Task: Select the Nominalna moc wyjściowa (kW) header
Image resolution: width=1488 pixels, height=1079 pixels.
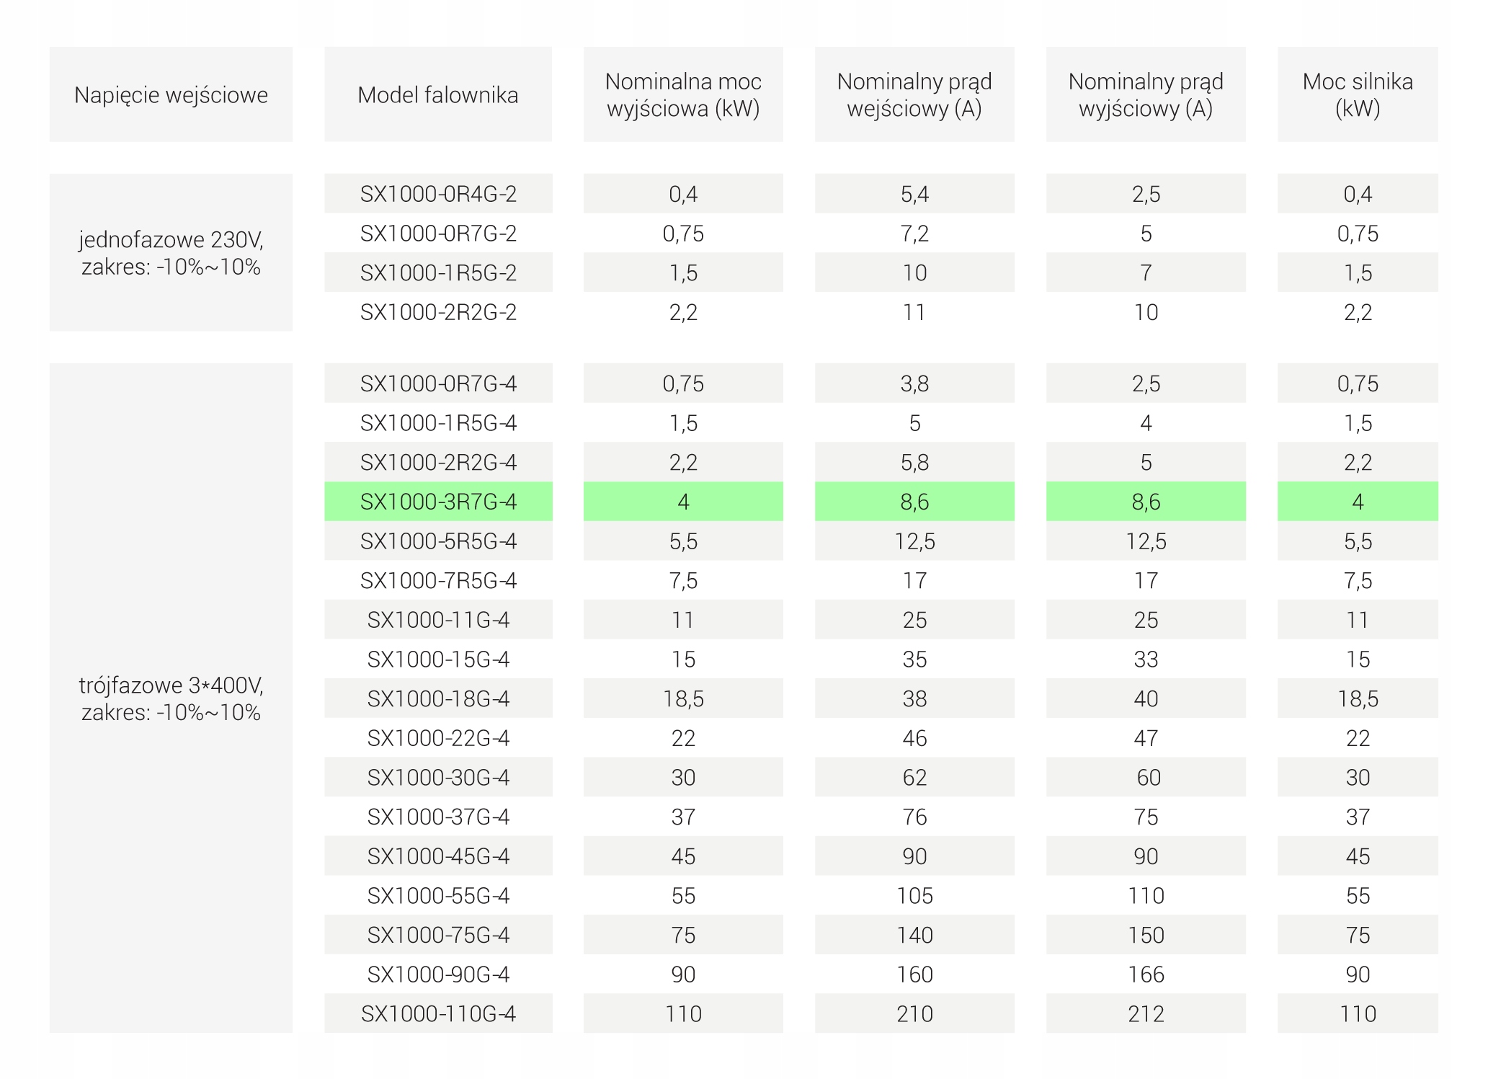Action: click(683, 94)
